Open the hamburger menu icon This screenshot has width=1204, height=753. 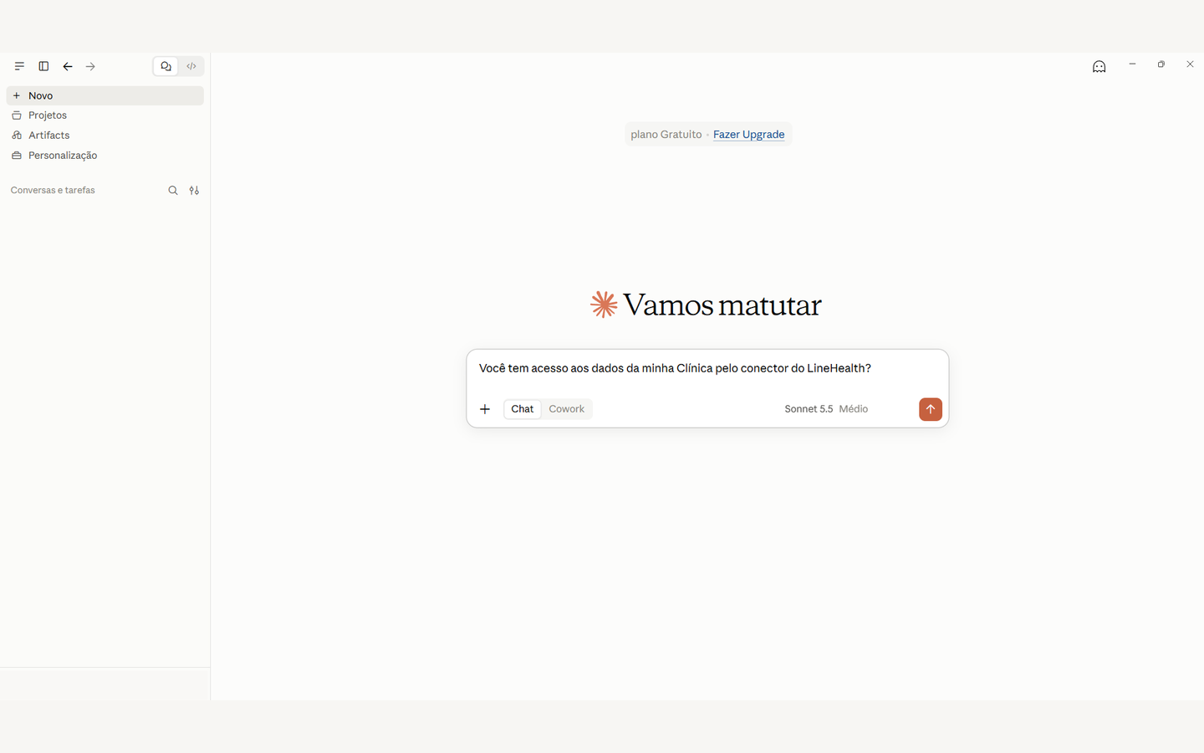coord(19,66)
